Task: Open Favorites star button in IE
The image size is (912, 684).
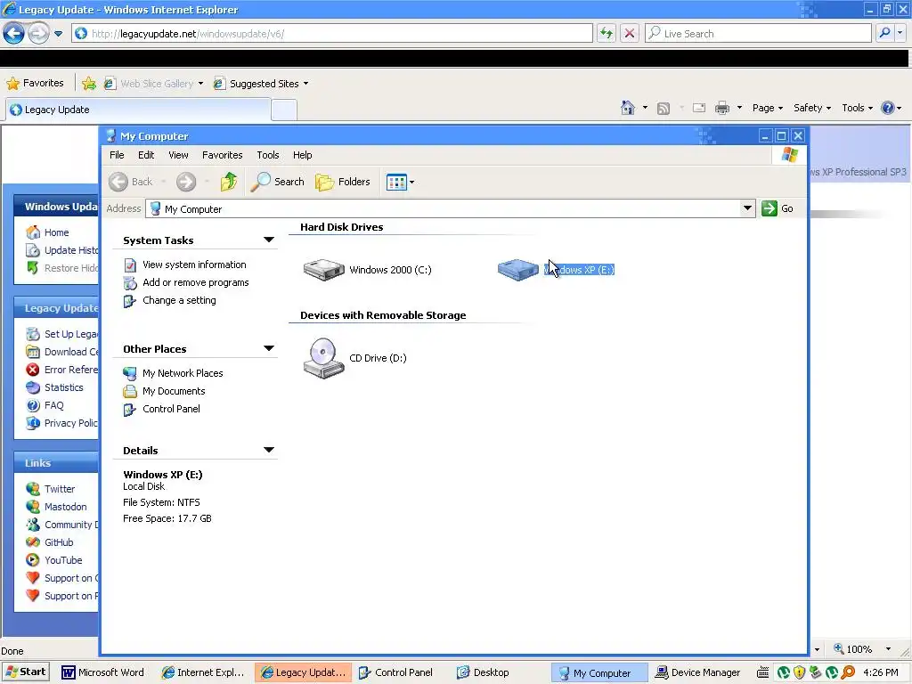Action: (35, 83)
